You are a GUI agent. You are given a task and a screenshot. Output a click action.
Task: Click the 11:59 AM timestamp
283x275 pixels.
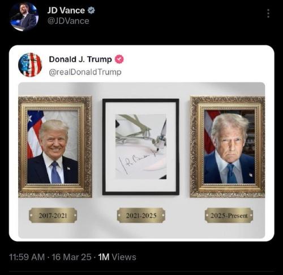27,257
